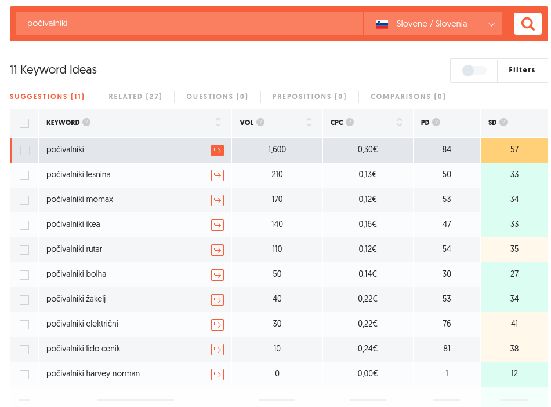551x407 pixels.
Task: Toggle the select-all checkbox in table header
Action: pyautogui.click(x=24, y=123)
